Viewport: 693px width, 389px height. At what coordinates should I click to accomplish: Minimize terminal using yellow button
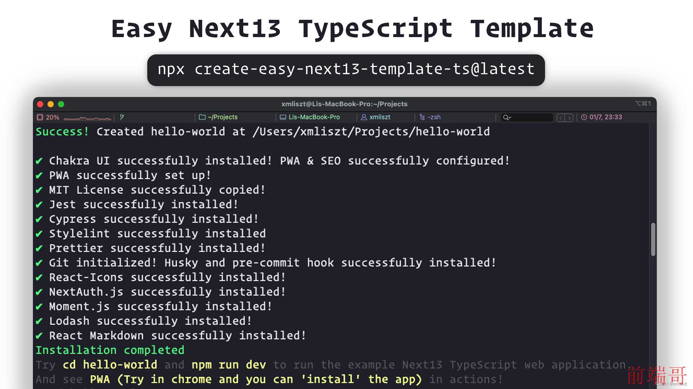(x=51, y=104)
